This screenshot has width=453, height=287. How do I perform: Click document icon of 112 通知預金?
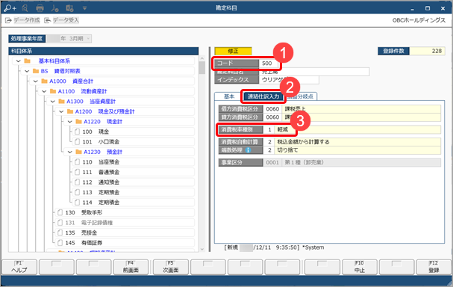coord(77,182)
